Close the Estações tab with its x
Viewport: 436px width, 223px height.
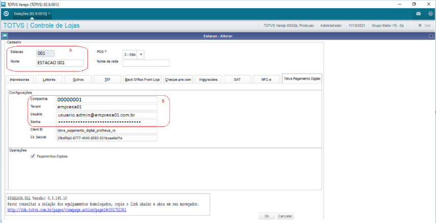tap(49, 13)
